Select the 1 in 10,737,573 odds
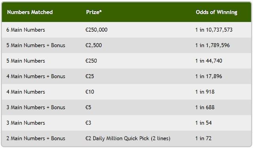Viewport: 253px width, 148px height. [x=214, y=30]
